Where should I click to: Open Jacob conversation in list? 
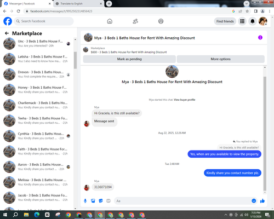coord(37,198)
